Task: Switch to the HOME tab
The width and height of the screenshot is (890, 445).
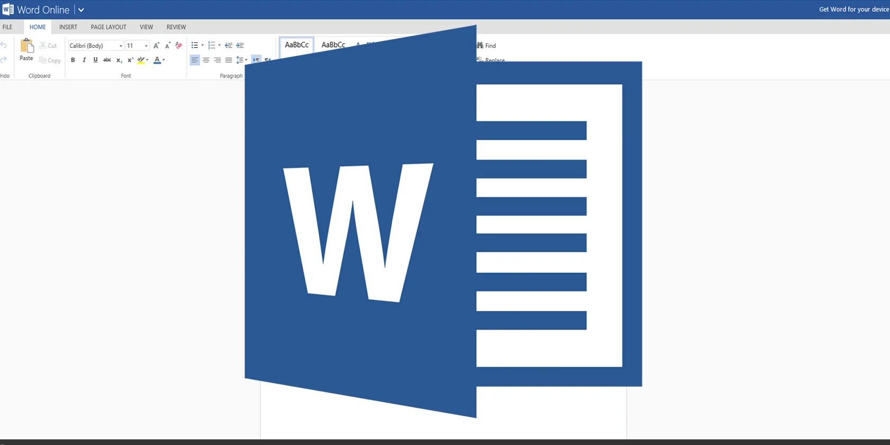Action: 38,27
